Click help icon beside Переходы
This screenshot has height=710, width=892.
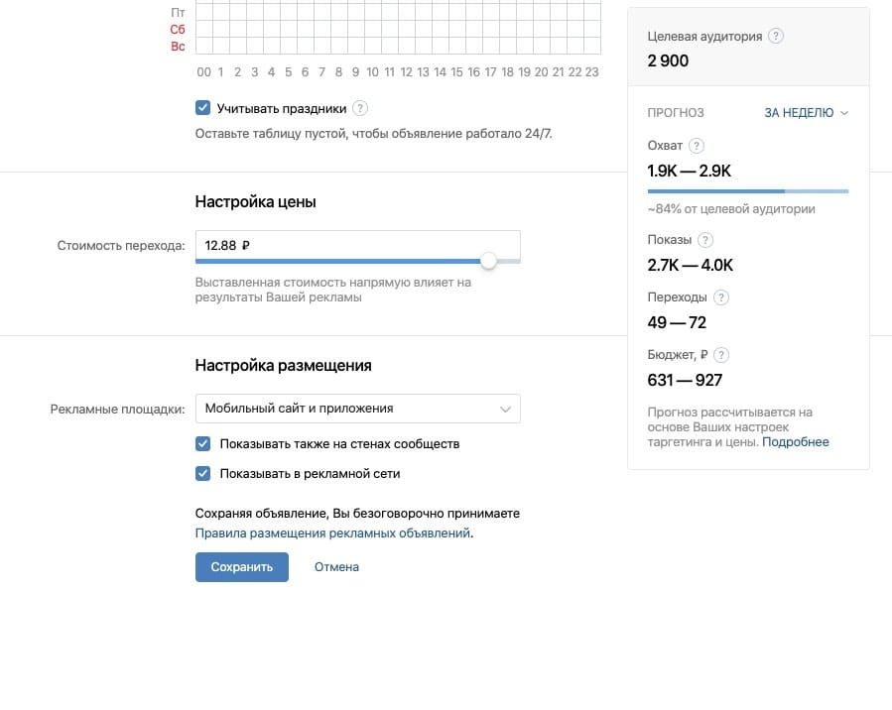pyautogui.click(x=721, y=297)
